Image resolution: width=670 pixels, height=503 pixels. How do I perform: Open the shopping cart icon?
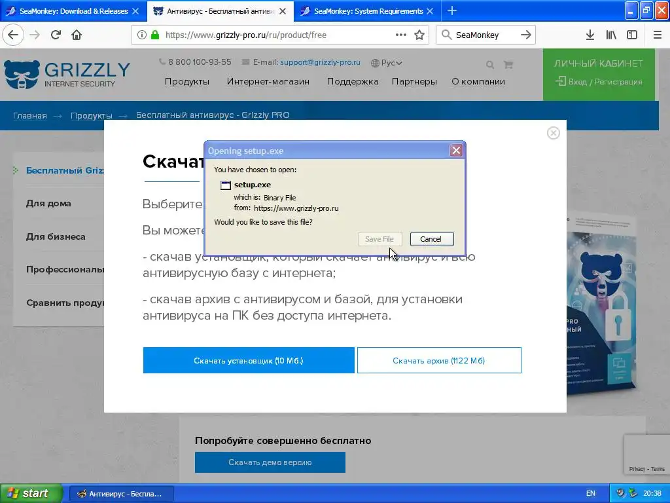click(x=508, y=65)
